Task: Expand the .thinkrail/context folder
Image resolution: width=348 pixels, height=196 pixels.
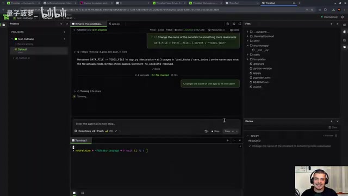Action: (x=248, y=36)
